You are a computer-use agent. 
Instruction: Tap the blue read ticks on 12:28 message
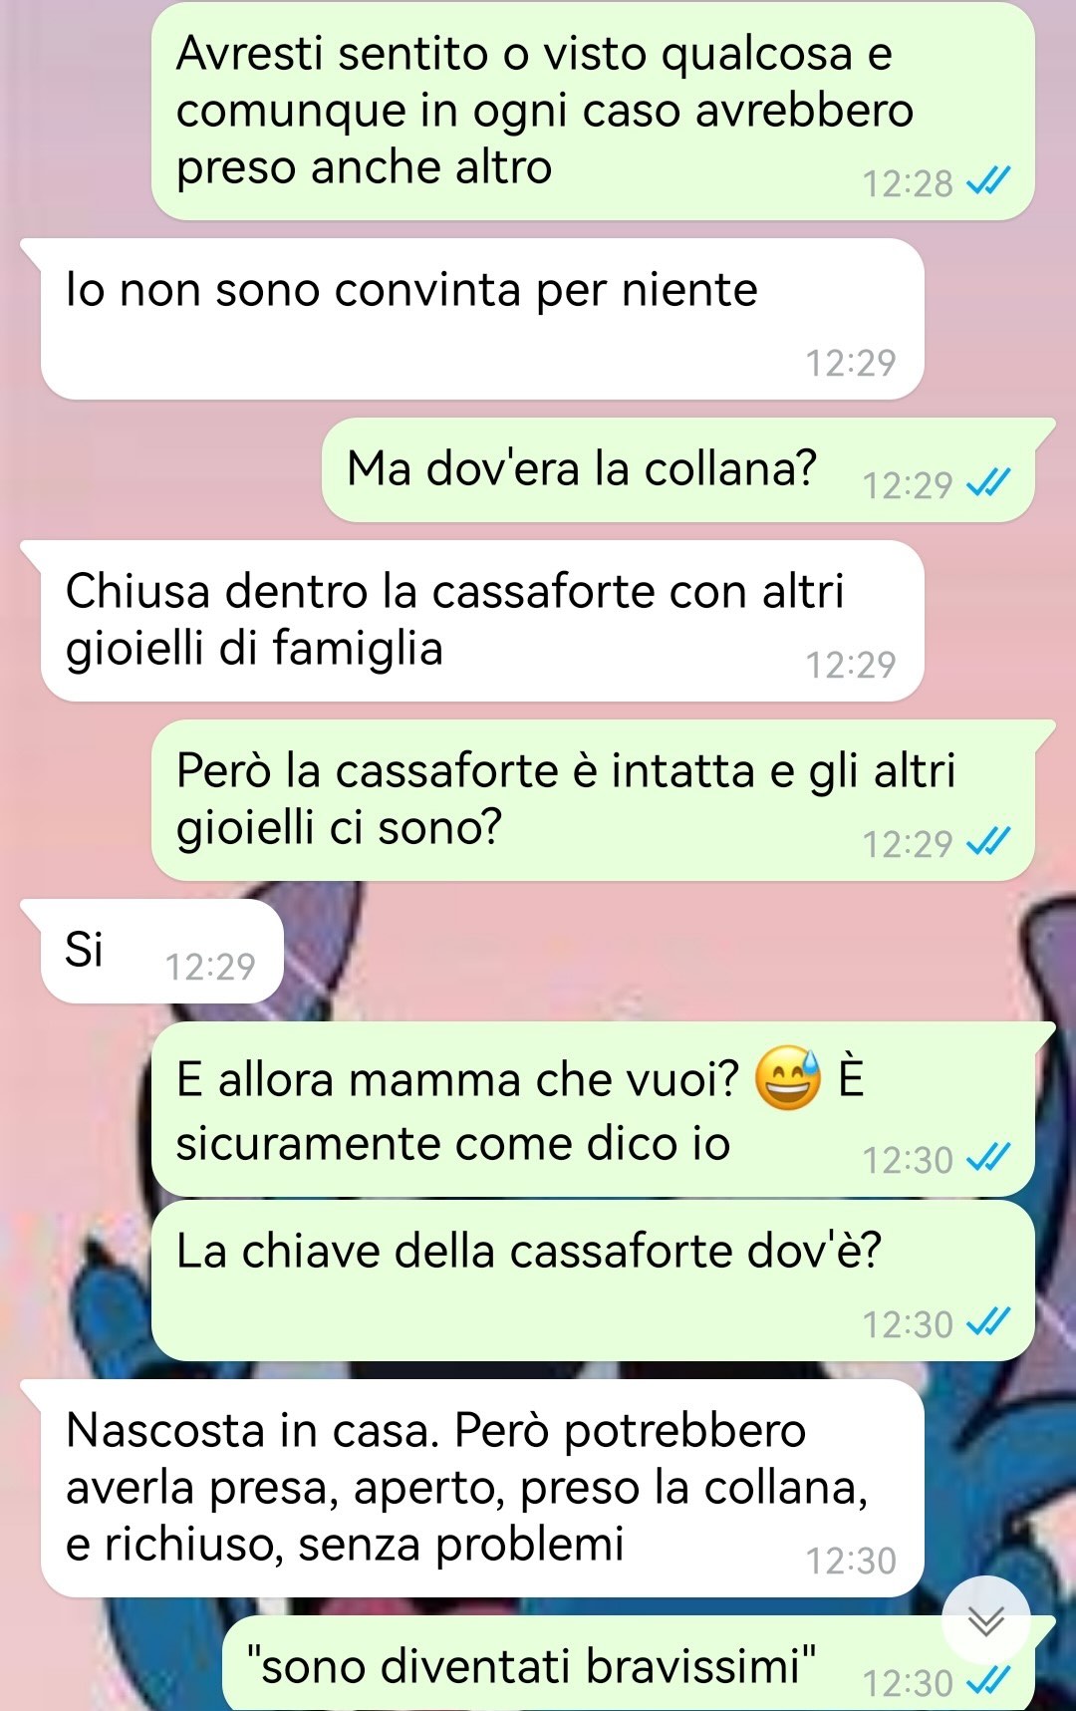(988, 181)
